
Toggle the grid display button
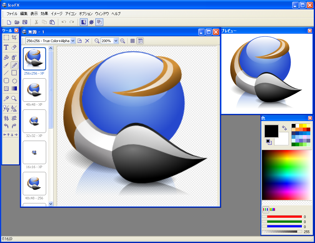(x=133, y=41)
